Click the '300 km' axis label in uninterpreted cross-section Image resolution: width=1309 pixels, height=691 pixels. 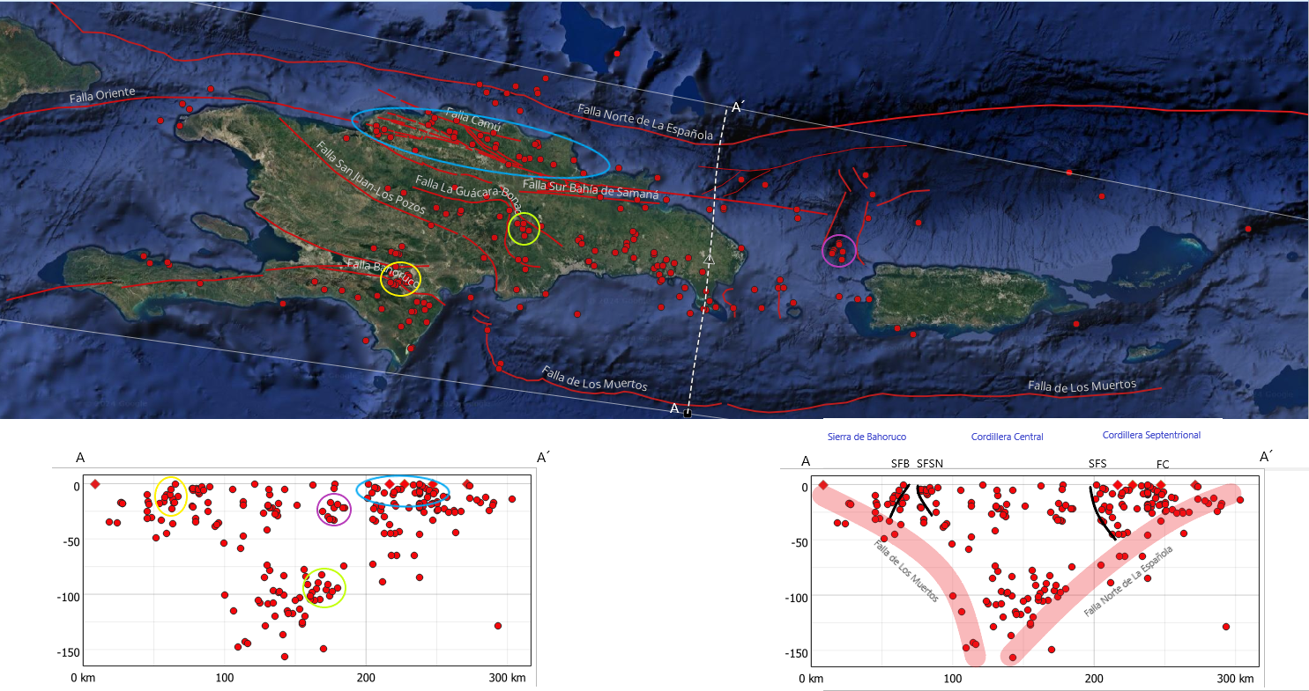click(x=507, y=678)
